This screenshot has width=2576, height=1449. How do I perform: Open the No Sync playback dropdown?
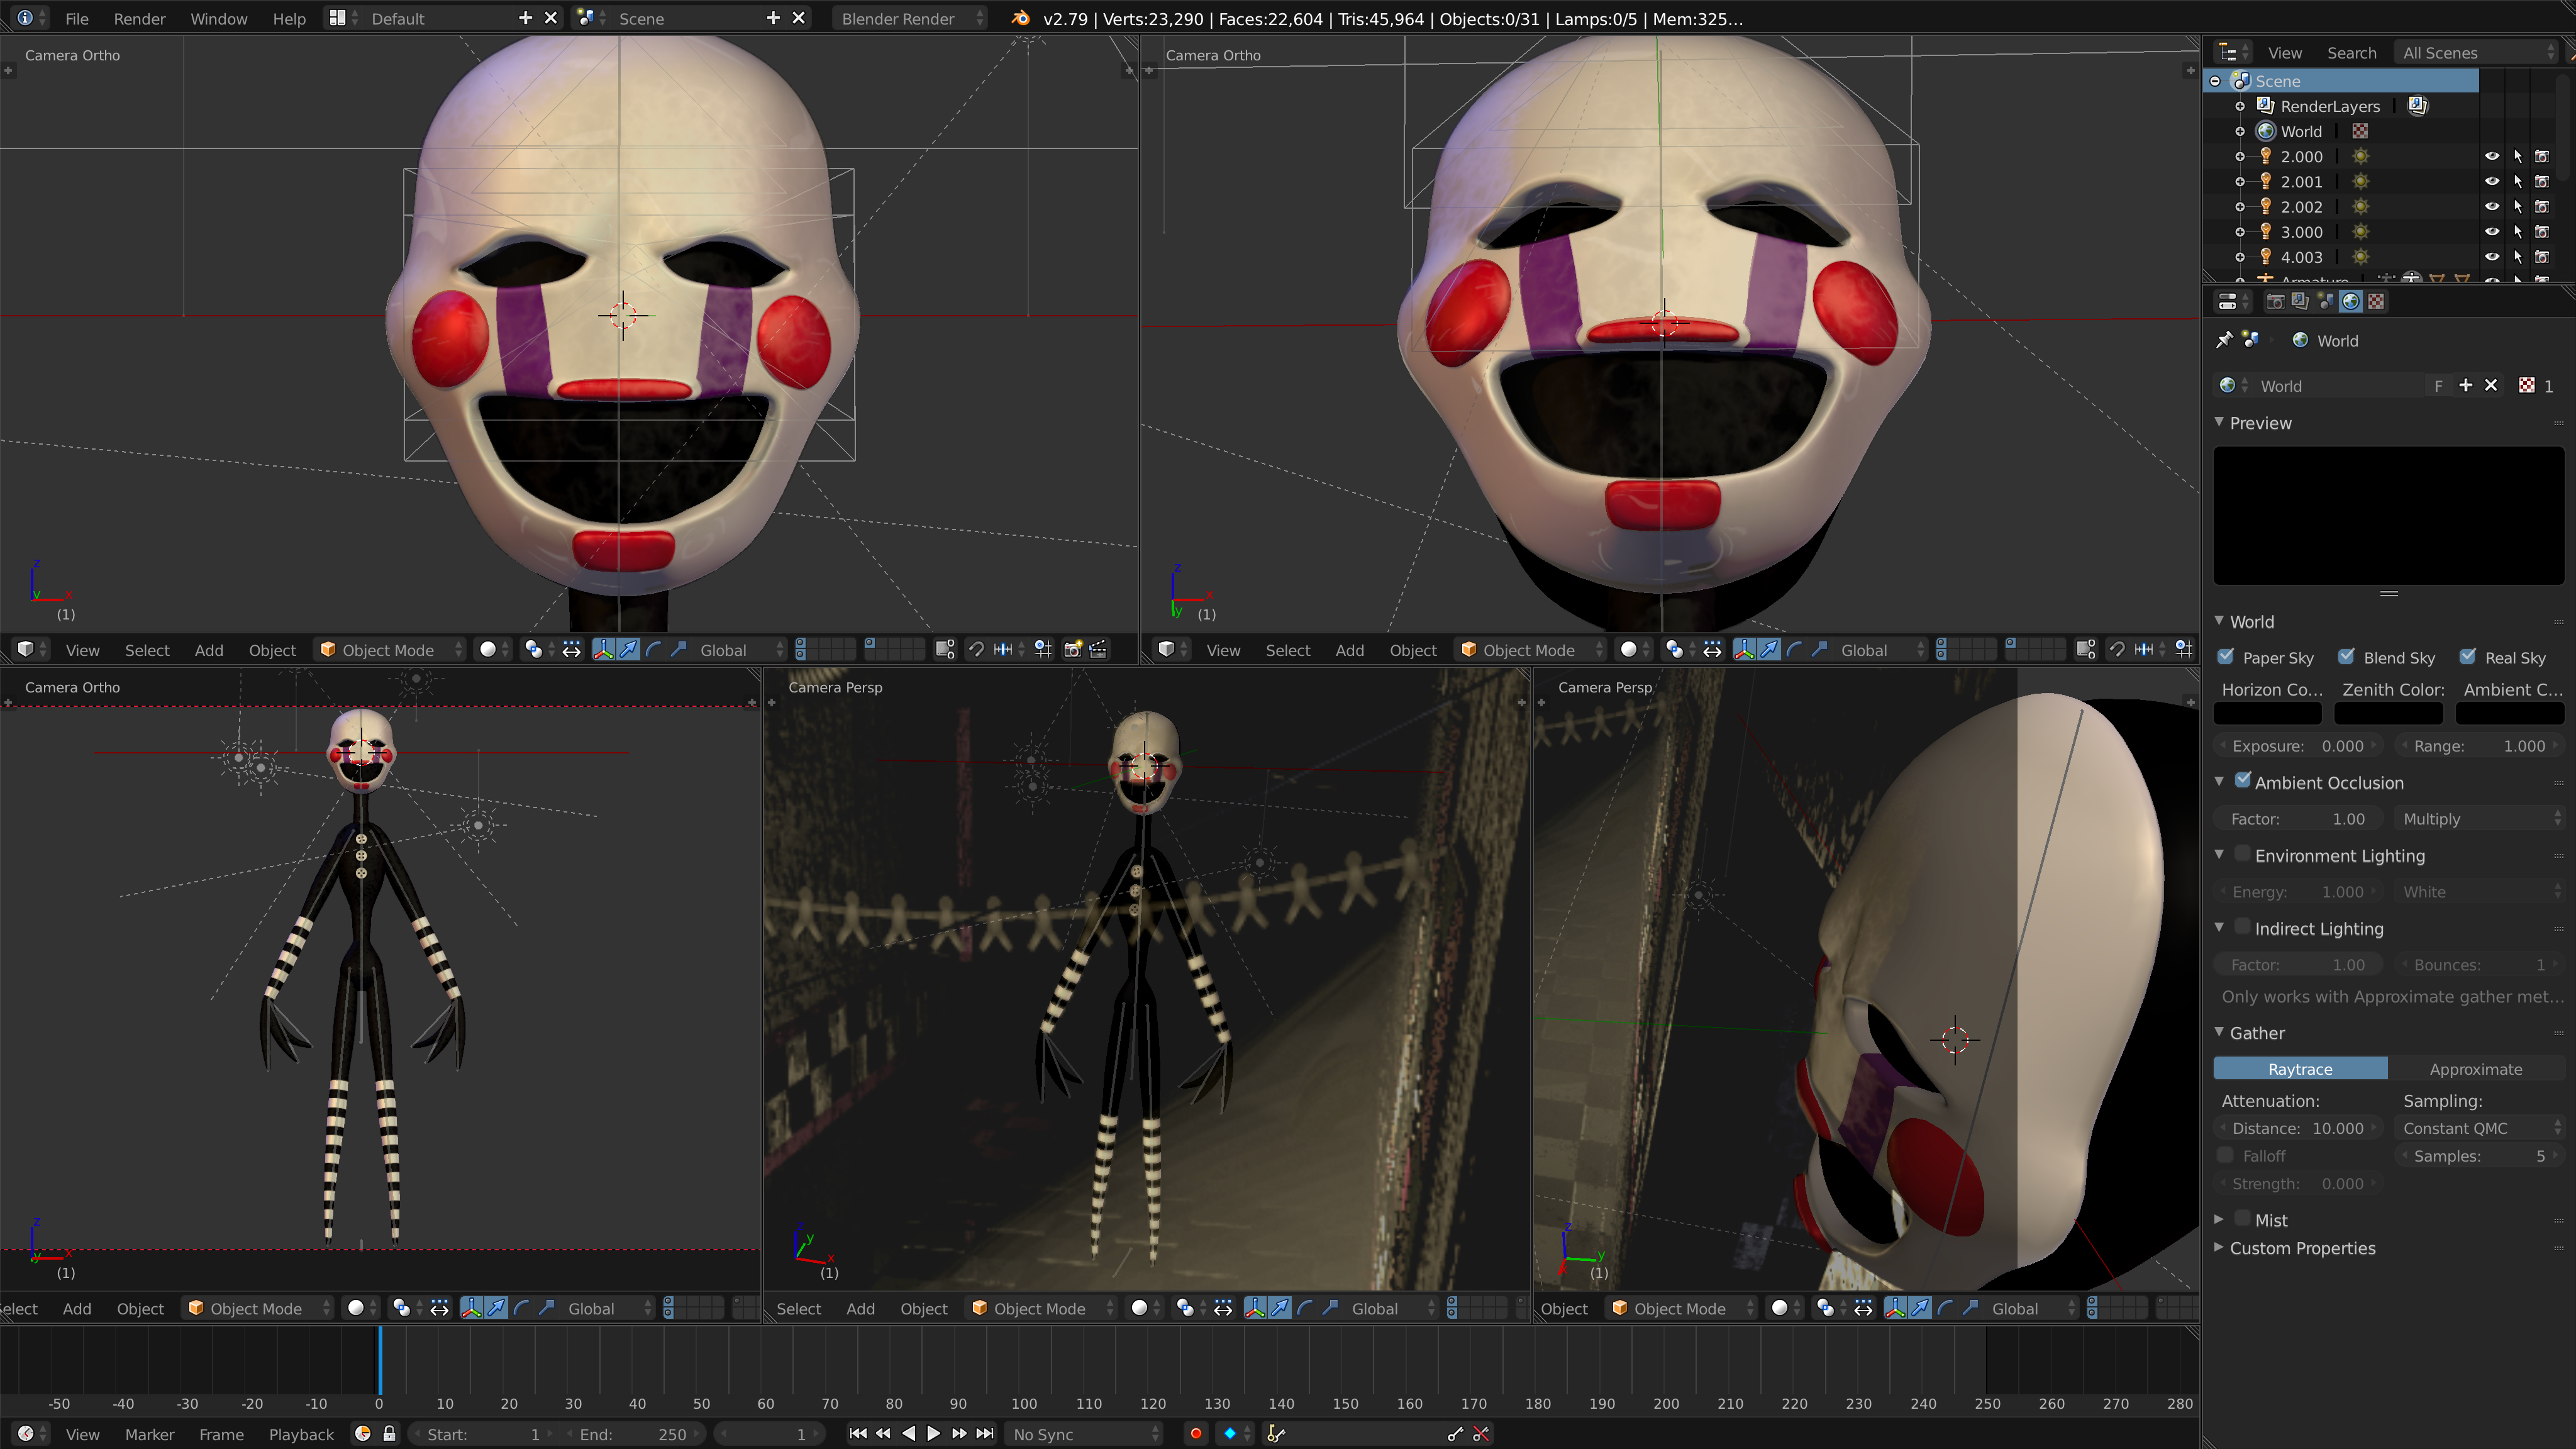tap(1084, 1434)
